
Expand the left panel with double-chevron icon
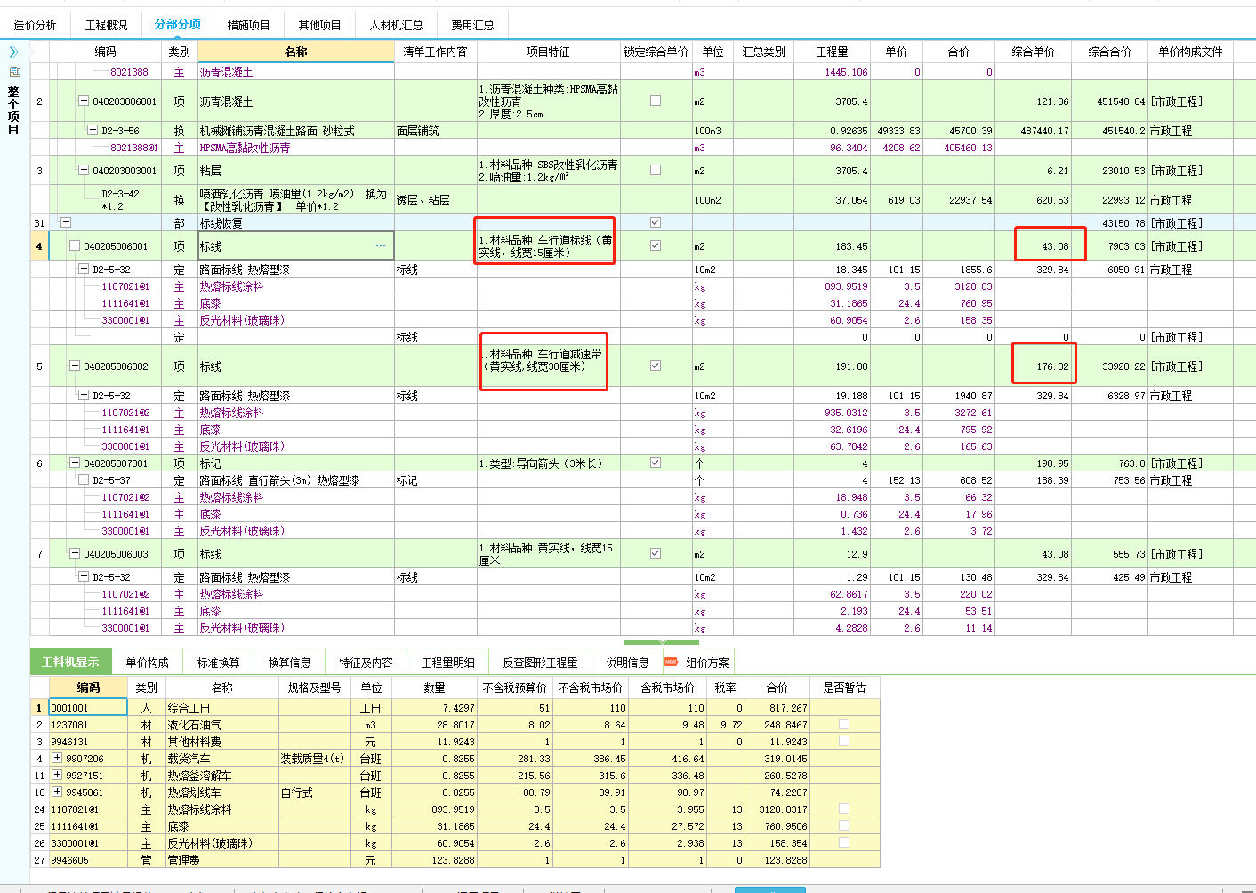tap(13, 52)
